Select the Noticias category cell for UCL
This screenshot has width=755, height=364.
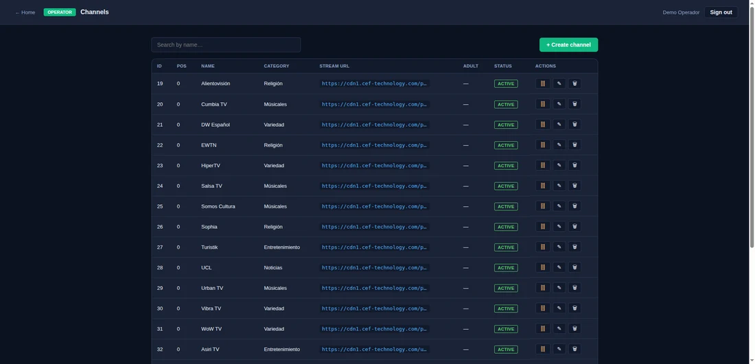[x=273, y=268]
